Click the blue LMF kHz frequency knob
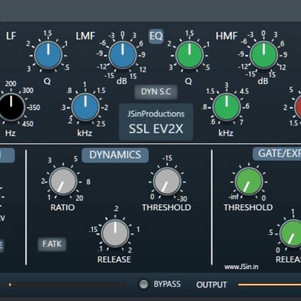The image size is (301, 301). click(85, 107)
